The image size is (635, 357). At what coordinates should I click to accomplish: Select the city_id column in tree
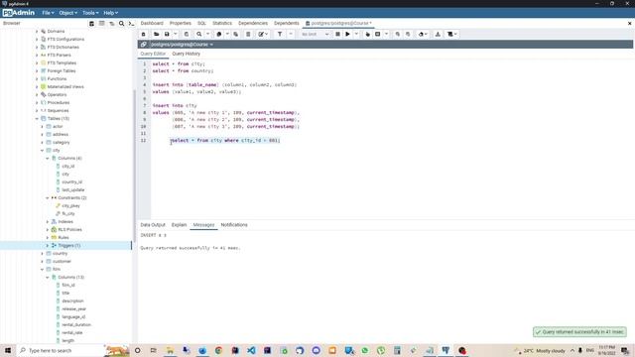(x=68, y=167)
